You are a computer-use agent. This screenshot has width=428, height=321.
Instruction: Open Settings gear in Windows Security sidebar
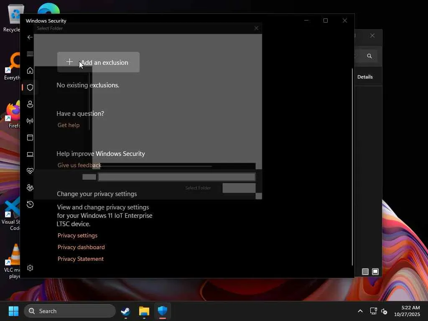pyautogui.click(x=30, y=268)
